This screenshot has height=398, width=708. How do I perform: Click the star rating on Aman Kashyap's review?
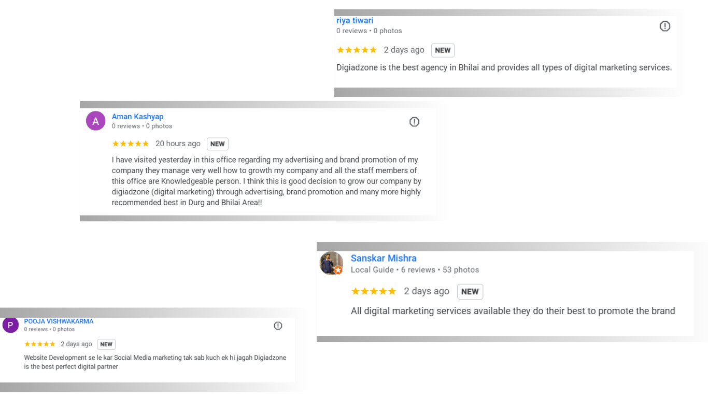click(x=131, y=144)
